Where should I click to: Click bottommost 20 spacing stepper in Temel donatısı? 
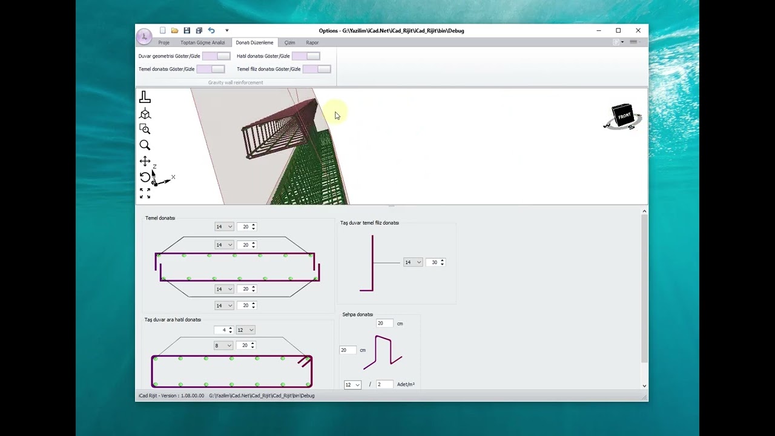[x=246, y=305]
